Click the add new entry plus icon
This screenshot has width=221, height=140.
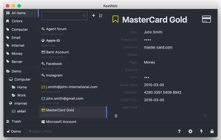[93, 15]
